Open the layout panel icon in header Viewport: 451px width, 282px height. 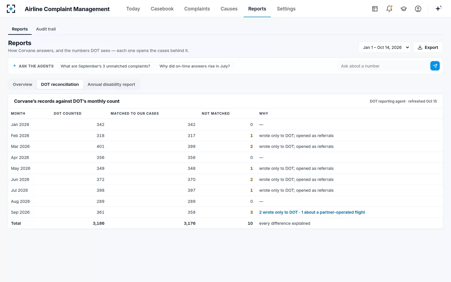point(375,9)
